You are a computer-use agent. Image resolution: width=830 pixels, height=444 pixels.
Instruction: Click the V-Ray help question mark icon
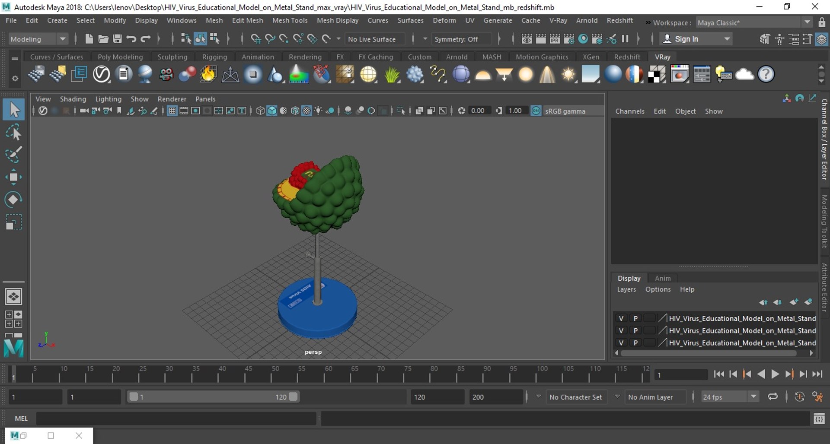766,74
